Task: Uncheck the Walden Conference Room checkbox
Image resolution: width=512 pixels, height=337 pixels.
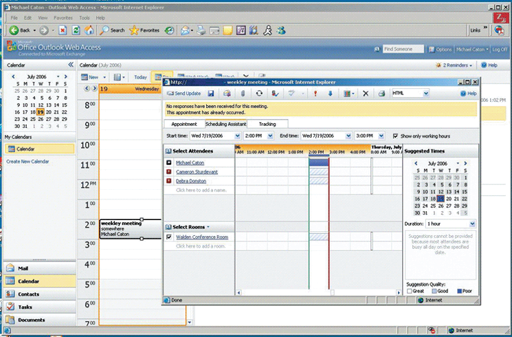Action: click(169, 237)
